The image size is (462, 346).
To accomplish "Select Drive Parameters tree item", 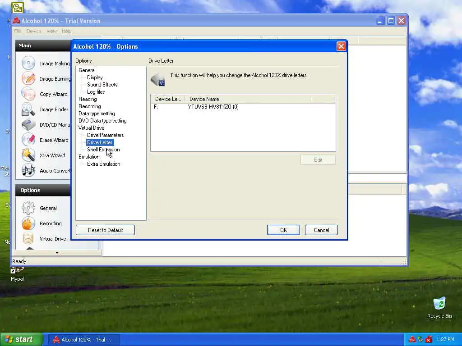I will pyautogui.click(x=105, y=135).
